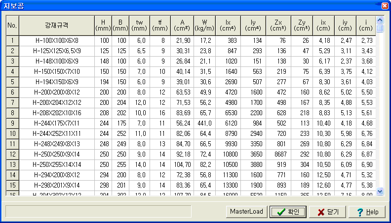
Task: Click the tw value 12.0 in row 7
Action: pos(139,103)
